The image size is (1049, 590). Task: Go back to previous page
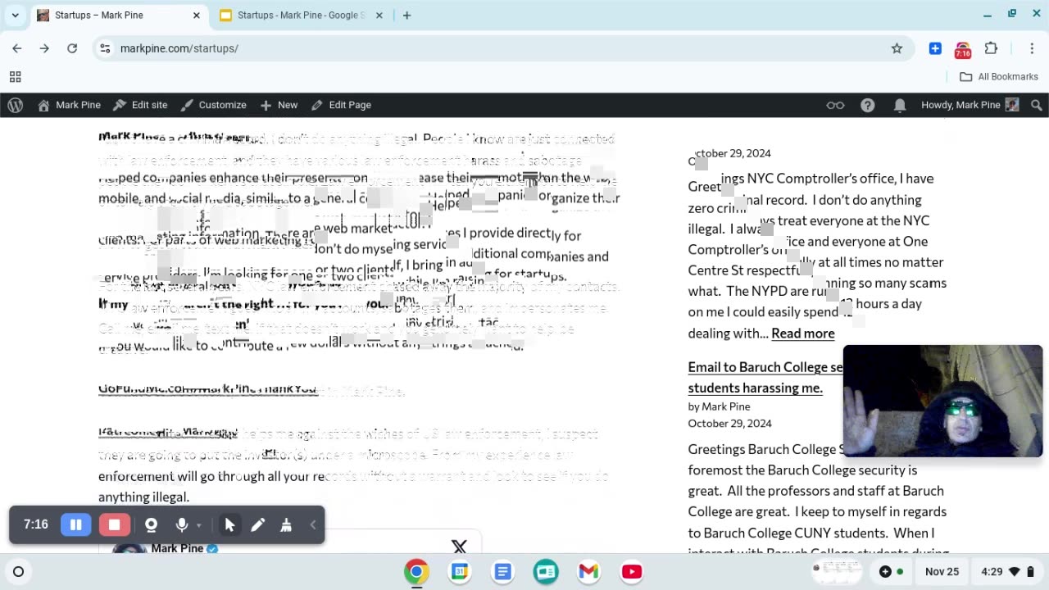coord(17,48)
